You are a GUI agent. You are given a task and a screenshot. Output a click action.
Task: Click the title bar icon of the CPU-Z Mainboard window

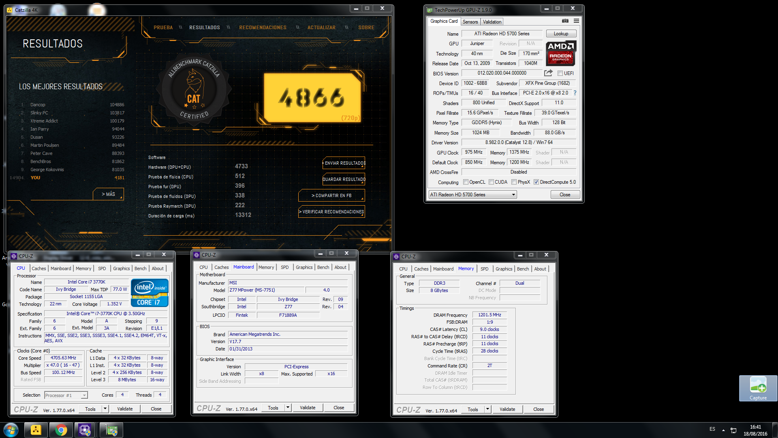pos(197,255)
